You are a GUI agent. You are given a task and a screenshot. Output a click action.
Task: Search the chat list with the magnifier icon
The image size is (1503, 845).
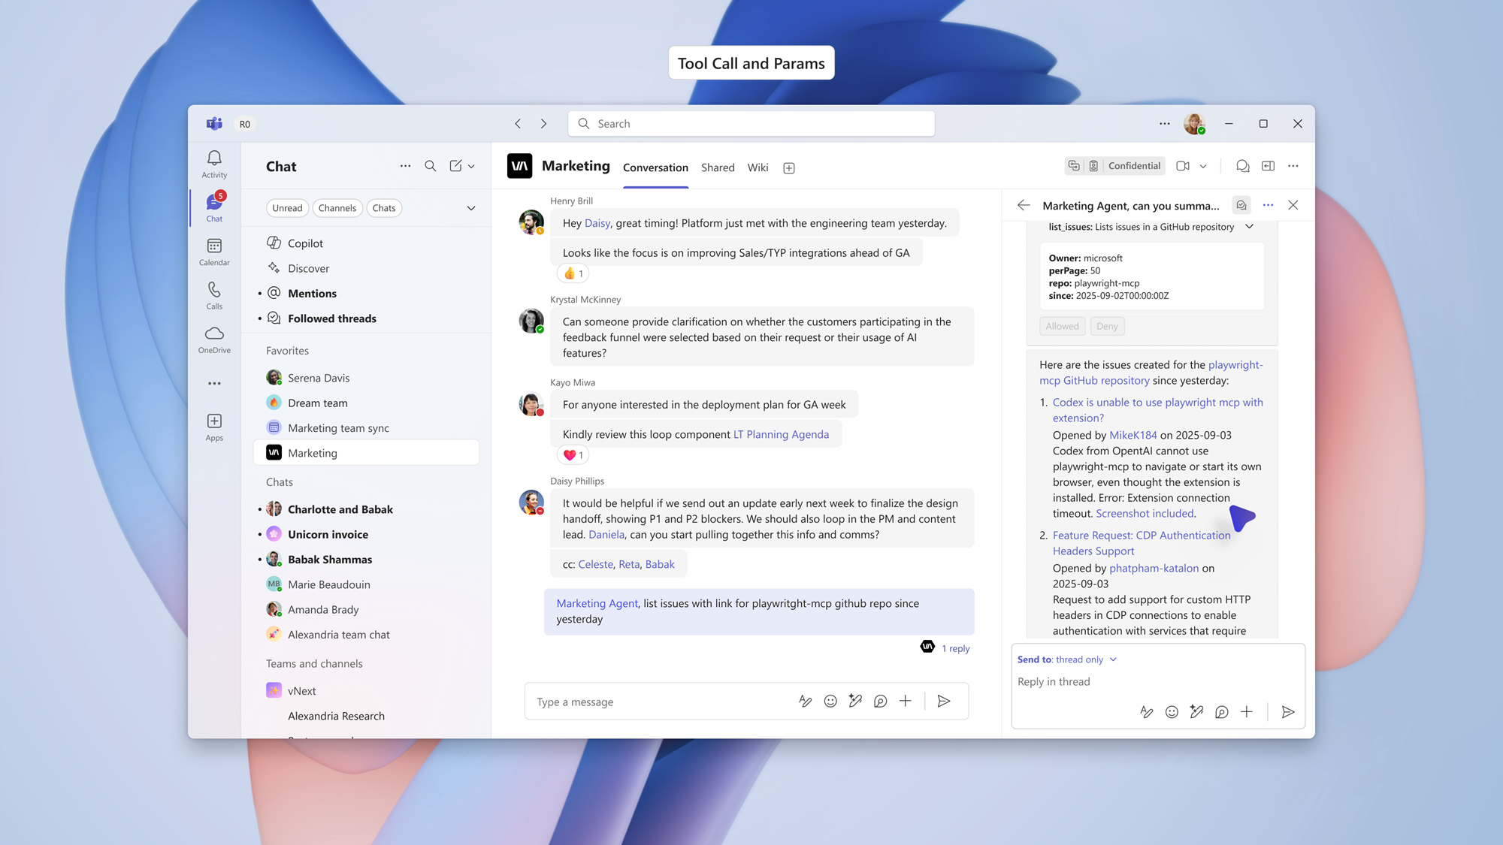(x=430, y=166)
